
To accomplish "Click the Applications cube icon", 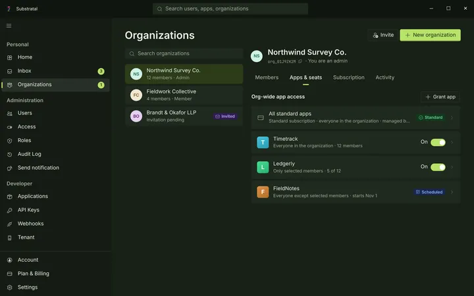I will point(10,197).
